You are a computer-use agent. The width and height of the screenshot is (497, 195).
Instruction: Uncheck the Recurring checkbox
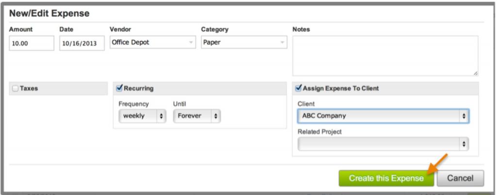(x=119, y=89)
